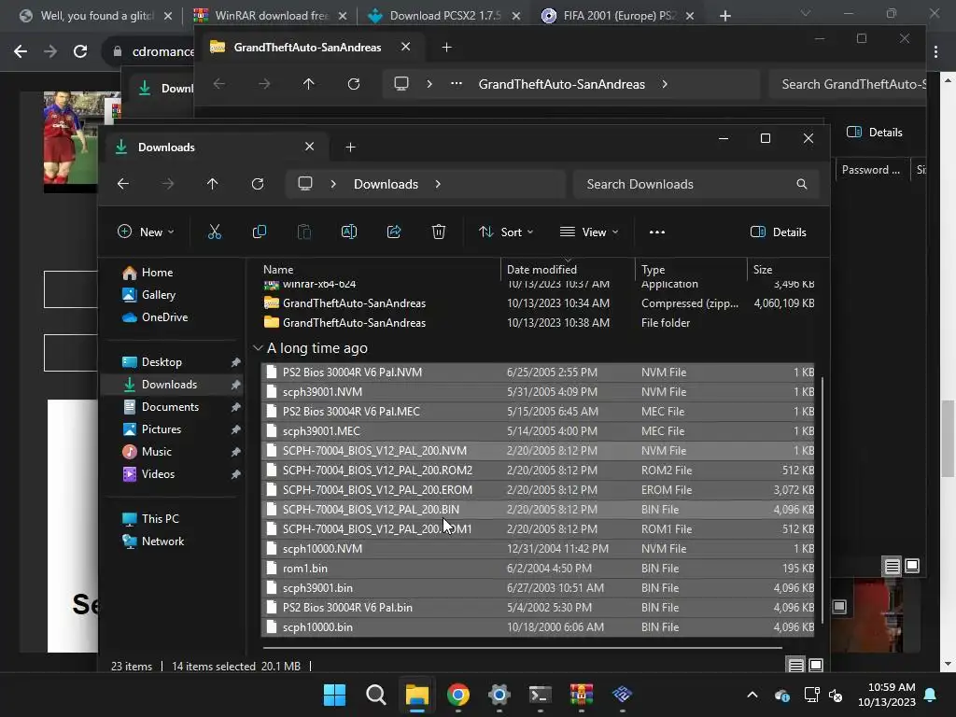Screen dimensions: 956x717
Task: Open the Terminal icon in the taskbar
Action: (541, 695)
